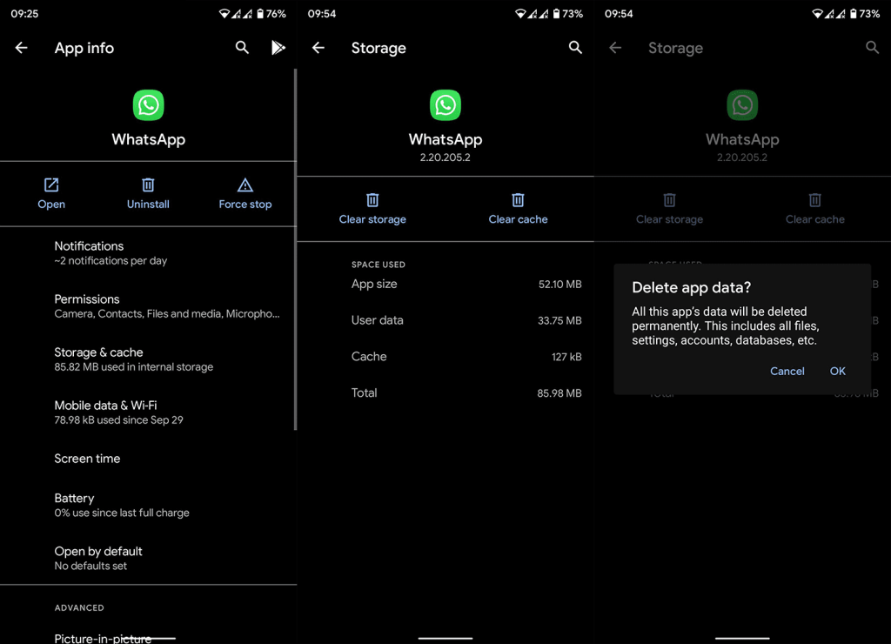Open the Open by default entry
This screenshot has height=644, width=891.
(x=148, y=558)
